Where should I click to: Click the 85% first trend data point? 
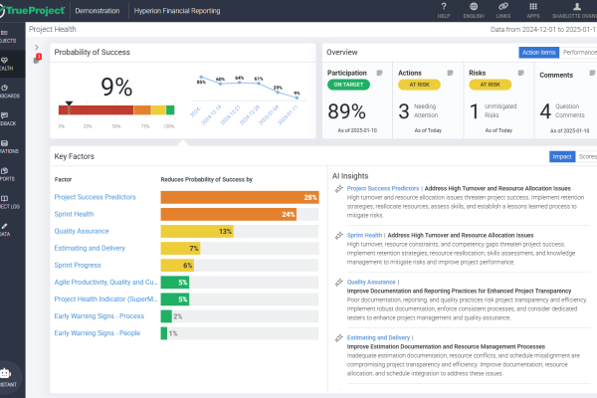[201, 77]
